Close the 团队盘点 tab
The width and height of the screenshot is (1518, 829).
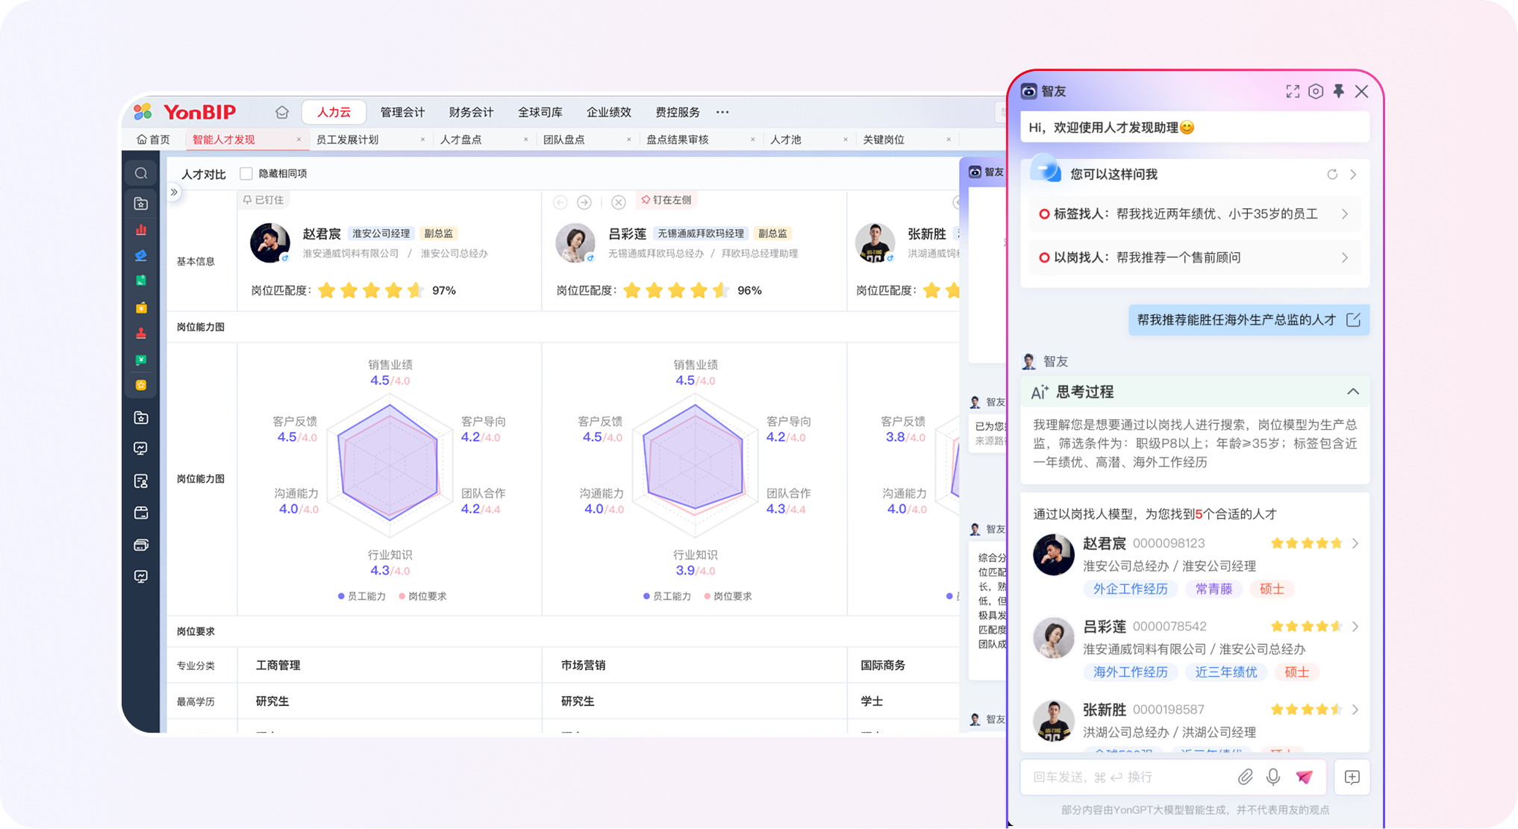tap(628, 140)
